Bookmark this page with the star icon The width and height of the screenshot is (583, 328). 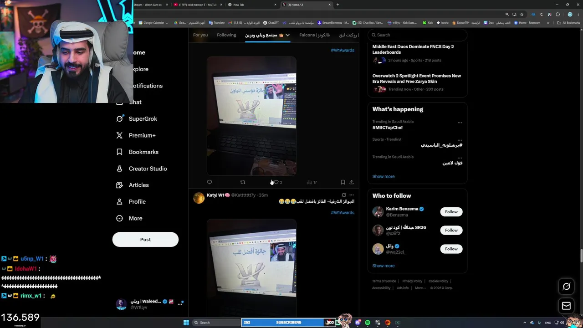pos(522,14)
